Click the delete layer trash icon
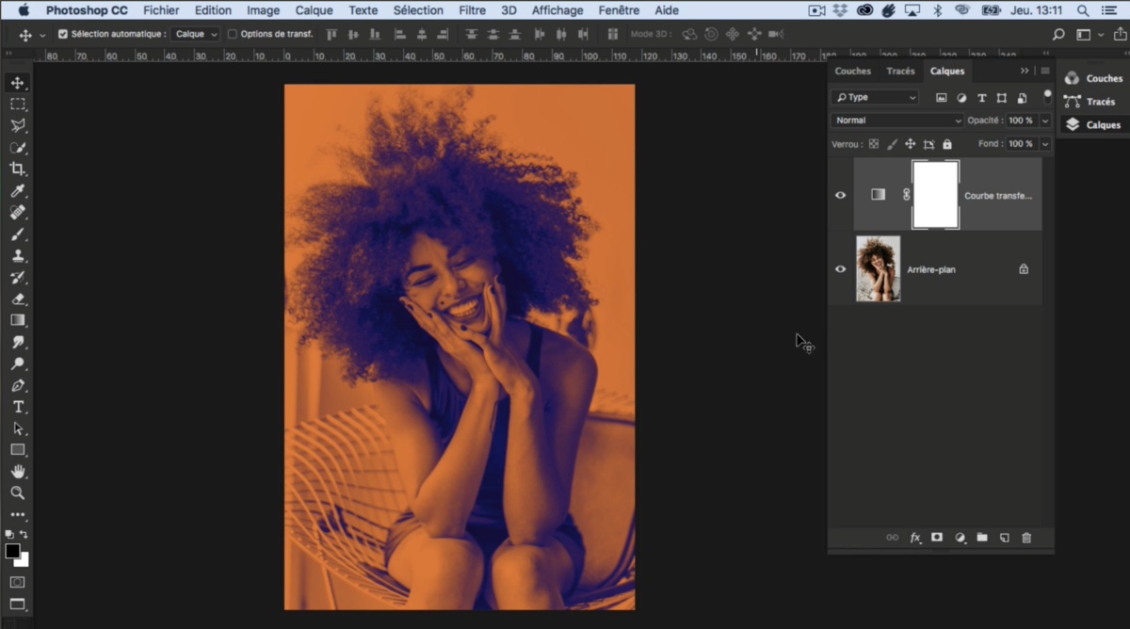Screen dimensions: 1130x629 click(1026, 538)
